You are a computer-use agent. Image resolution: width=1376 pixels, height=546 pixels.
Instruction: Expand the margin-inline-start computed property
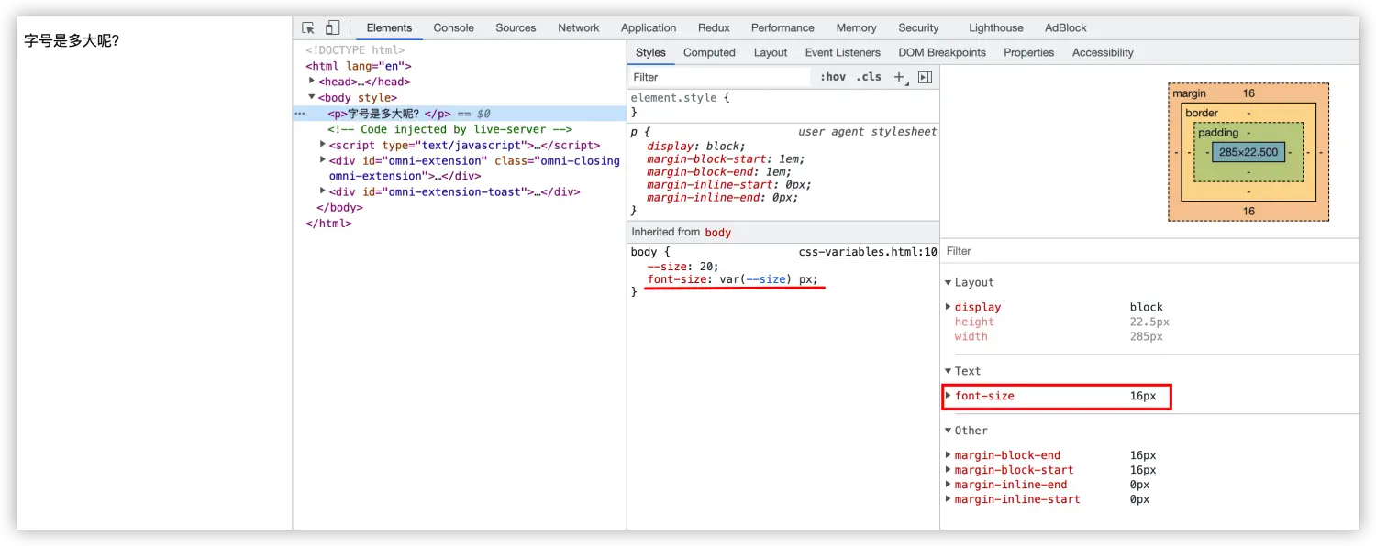click(x=949, y=499)
